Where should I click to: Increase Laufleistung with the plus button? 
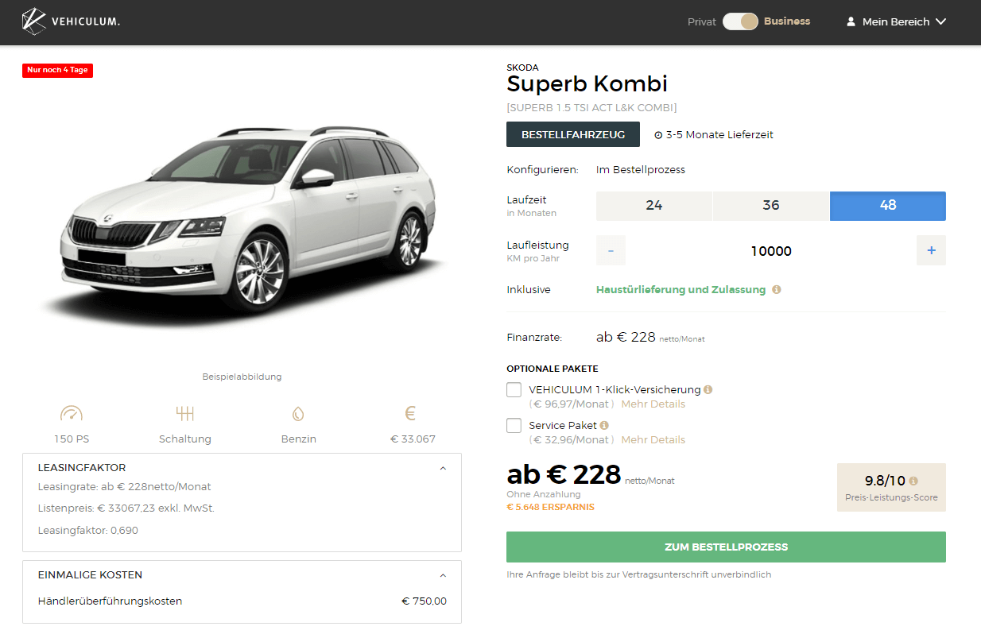click(931, 250)
